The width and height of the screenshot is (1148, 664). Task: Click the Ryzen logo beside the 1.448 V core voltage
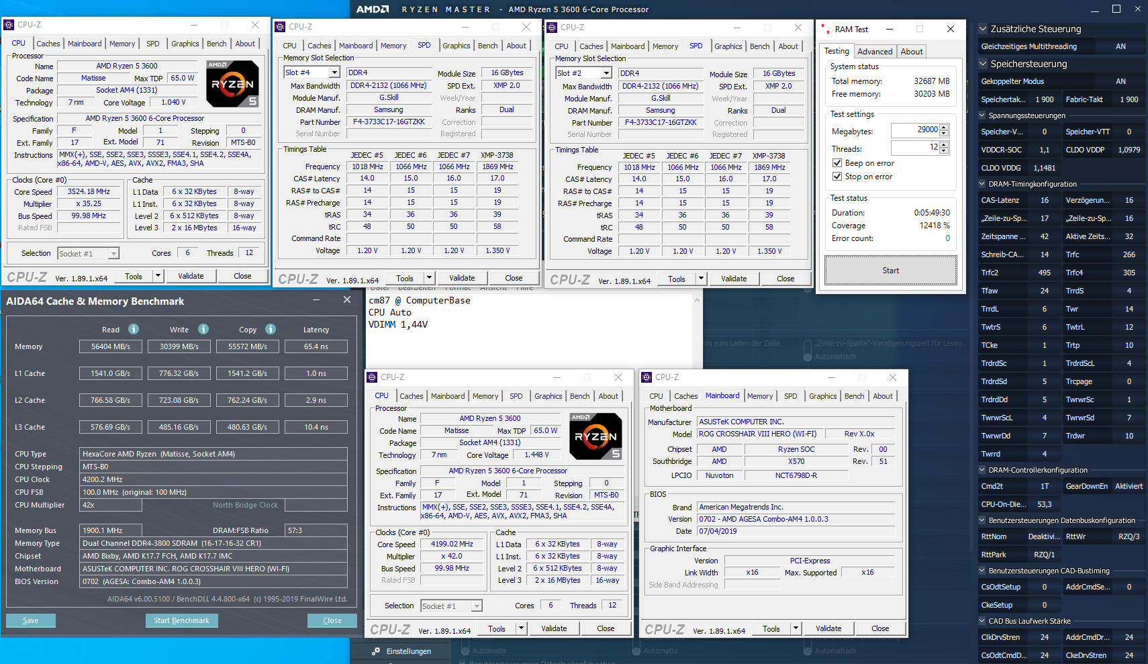(595, 436)
